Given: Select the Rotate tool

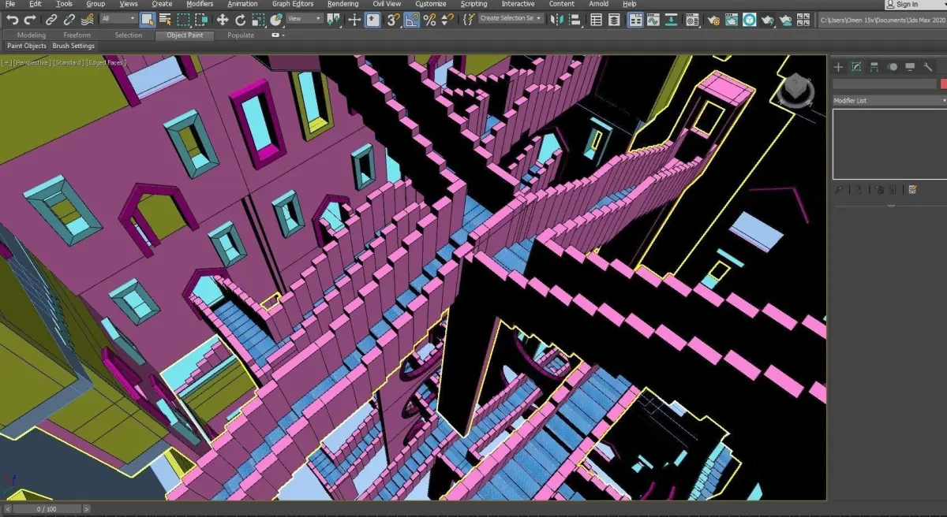Looking at the screenshot, I should tap(240, 20).
